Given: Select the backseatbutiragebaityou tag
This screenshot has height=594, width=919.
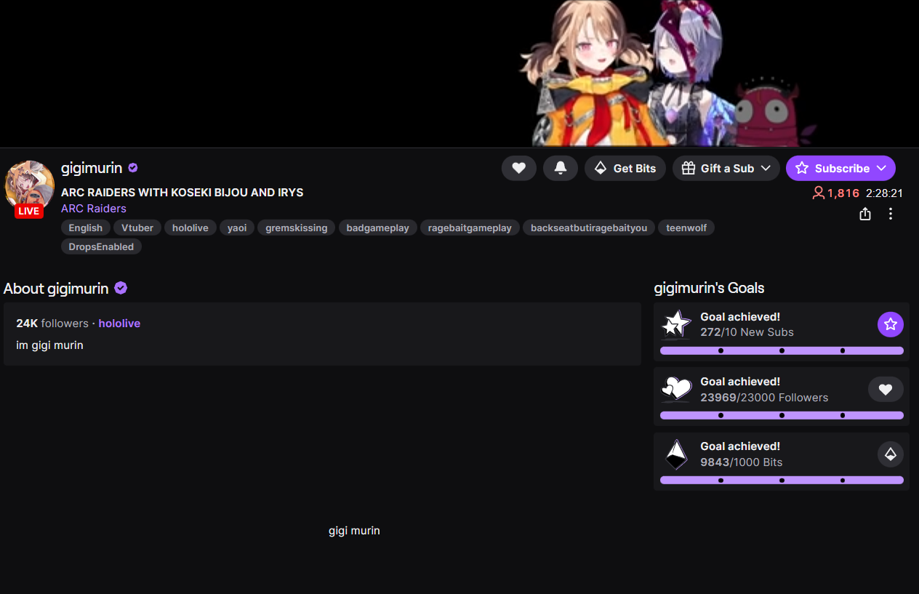Looking at the screenshot, I should pos(589,228).
